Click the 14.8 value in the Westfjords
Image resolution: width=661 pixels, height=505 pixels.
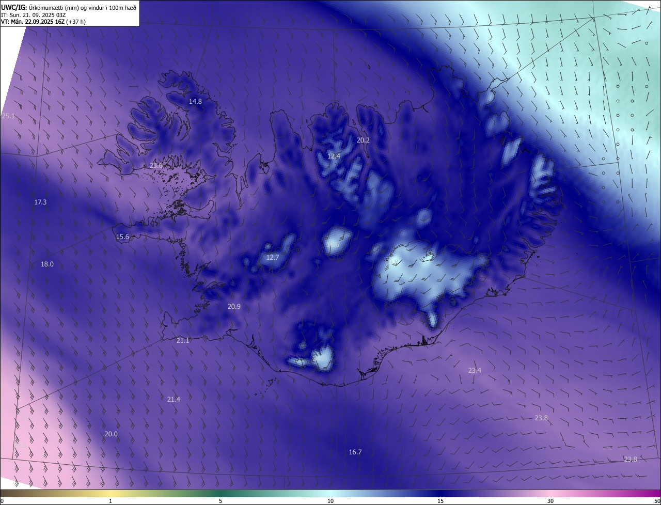point(195,102)
